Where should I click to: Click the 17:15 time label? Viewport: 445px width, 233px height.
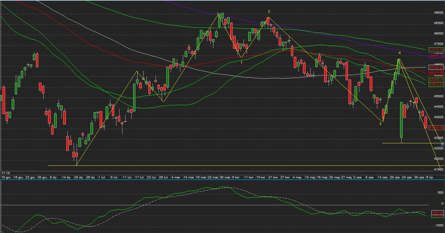(x=6, y=173)
